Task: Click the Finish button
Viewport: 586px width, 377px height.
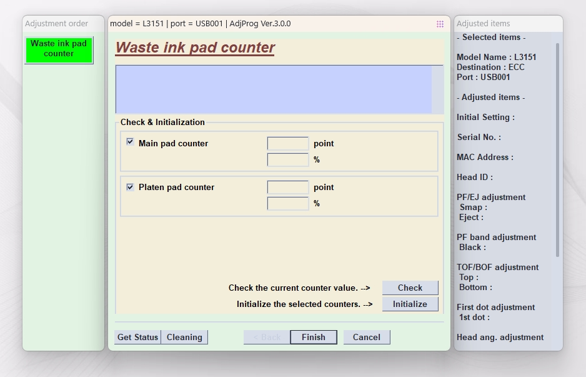Action: click(314, 337)
